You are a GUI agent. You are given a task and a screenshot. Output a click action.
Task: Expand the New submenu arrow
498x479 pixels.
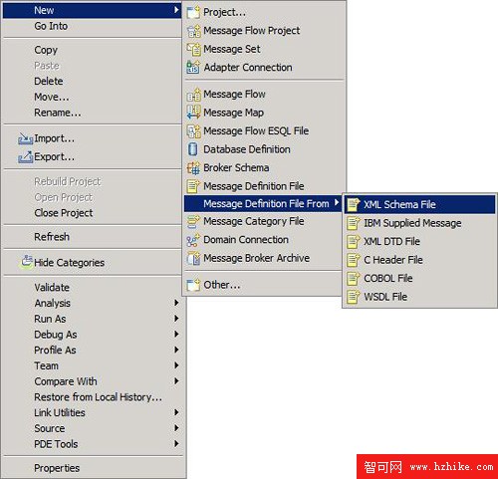(176, 10)
